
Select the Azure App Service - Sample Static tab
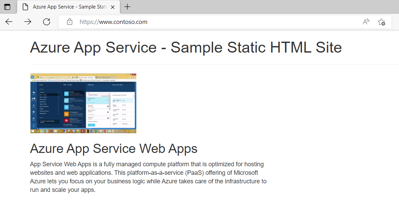click(x=68, y=6)
